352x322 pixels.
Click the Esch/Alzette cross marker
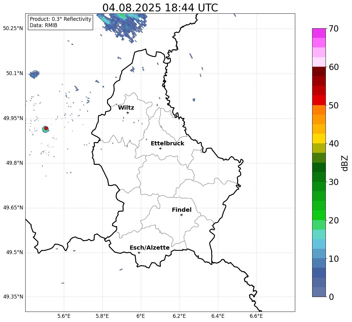coord(139,253)
